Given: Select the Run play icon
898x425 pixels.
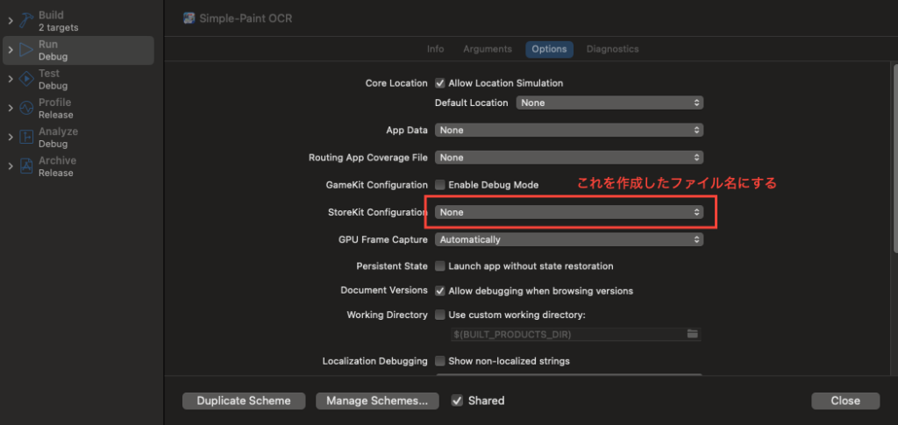Looking at the screenshot, I should click(26, 50).
